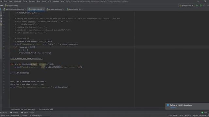Change the CRLF line separator setting
The height and width of the screenshot is (117, 209).
(x=175, y=116)
